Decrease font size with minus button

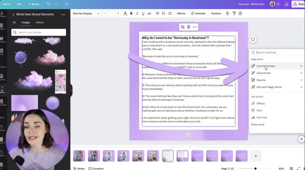(105, 13)
